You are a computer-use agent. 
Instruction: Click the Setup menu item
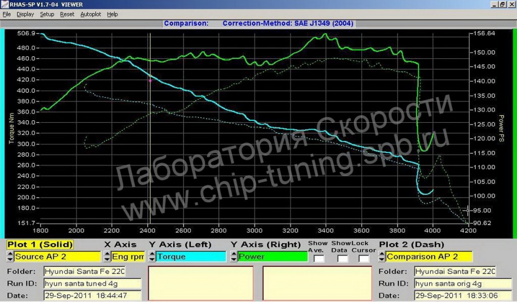[x=47, y=14]
